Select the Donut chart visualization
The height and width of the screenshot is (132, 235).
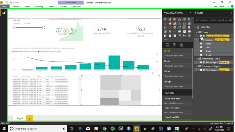click(x=179, y=28)
